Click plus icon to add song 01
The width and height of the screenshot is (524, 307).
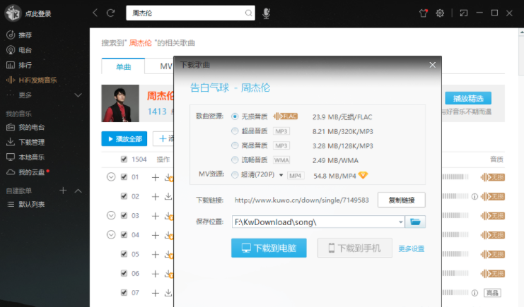(x=156, y=178)
